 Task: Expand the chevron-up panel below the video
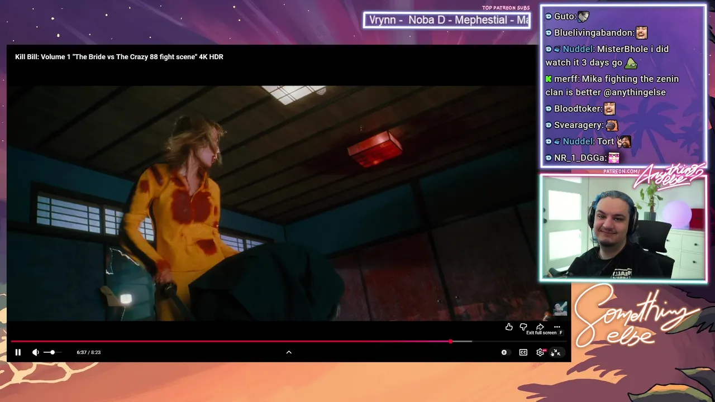[x=289, y=352]
